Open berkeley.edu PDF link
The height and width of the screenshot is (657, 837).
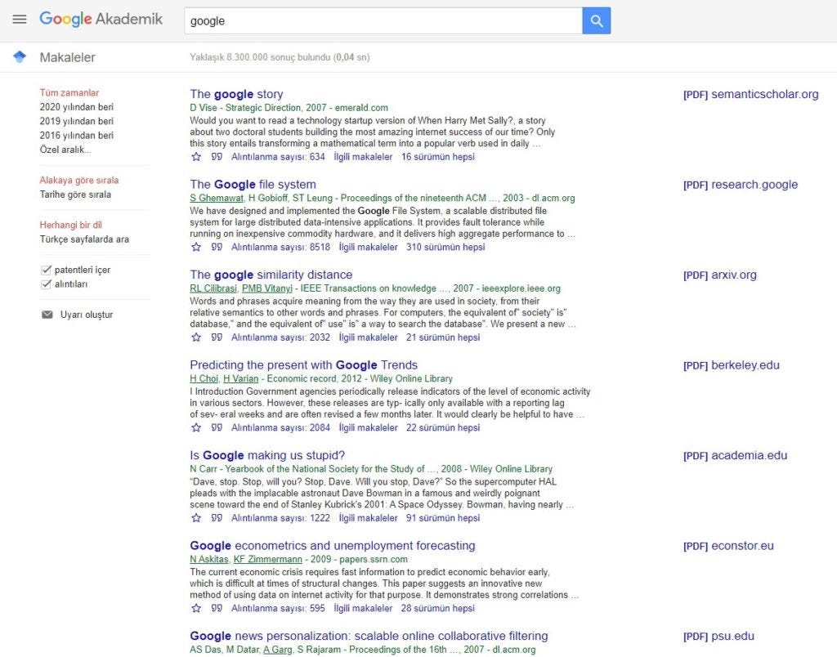coord(732,364)
